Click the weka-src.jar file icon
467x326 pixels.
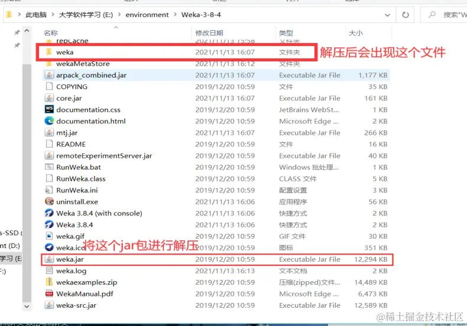tap(49, 305)
